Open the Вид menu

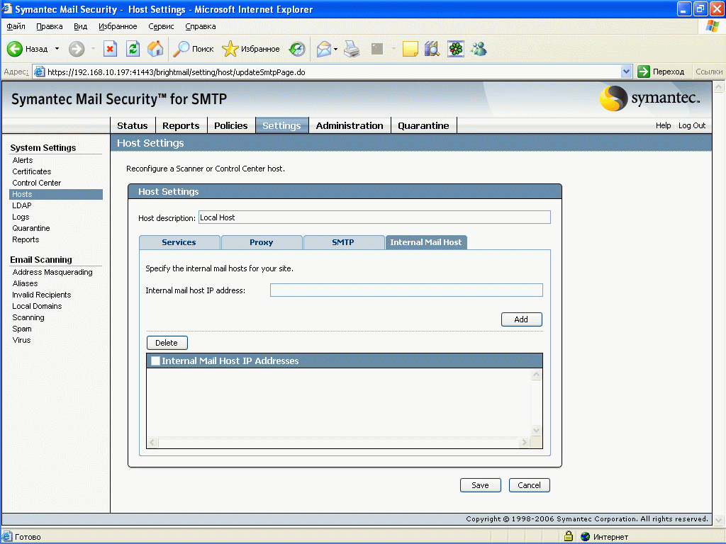pos(81,26)
